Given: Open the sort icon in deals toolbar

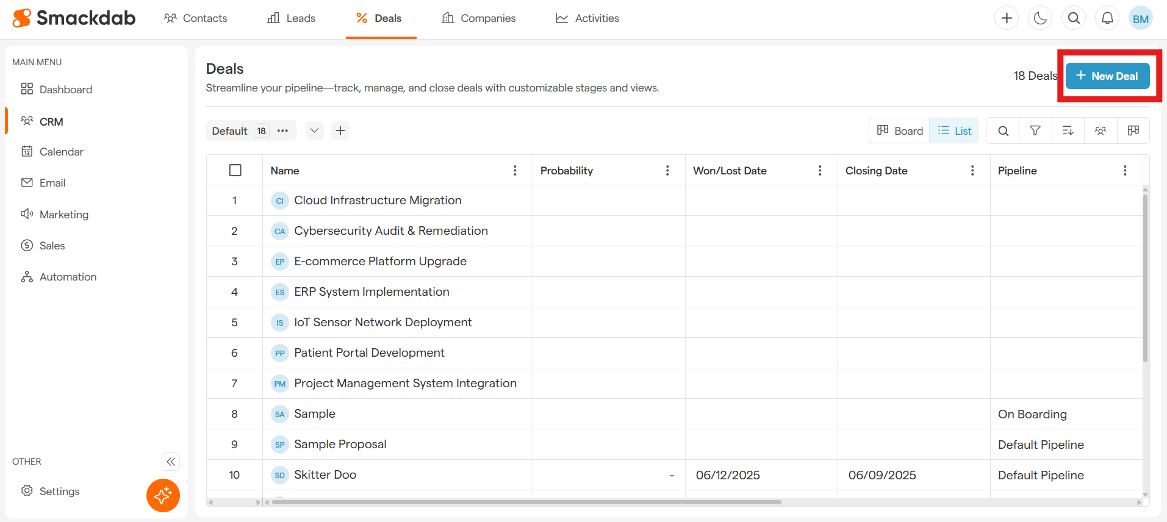Looking at the screenshot, I should (1068, 130).
